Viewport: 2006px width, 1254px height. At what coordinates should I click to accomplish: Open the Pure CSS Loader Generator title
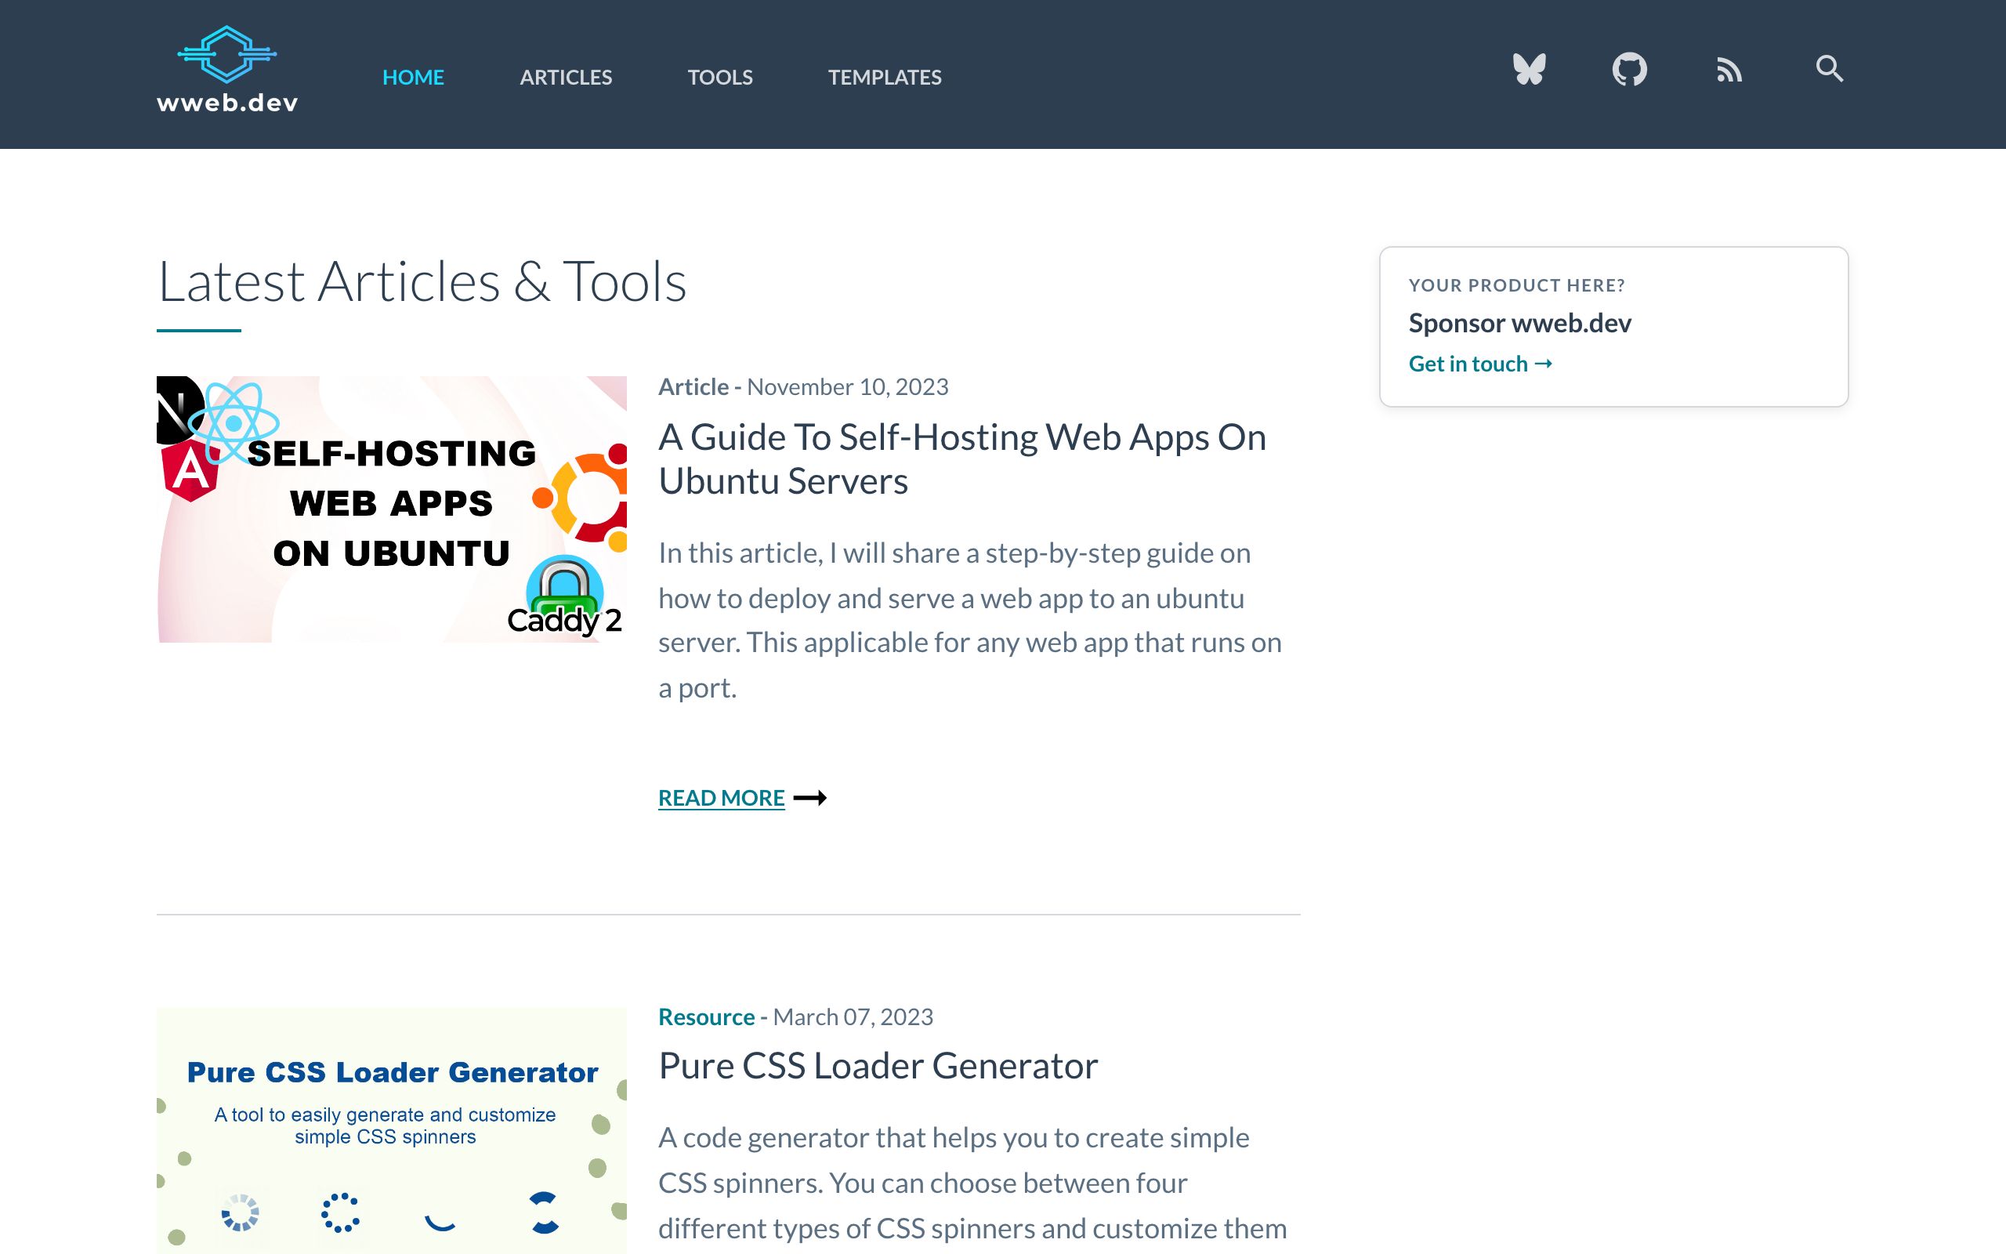coord(878,1066)
